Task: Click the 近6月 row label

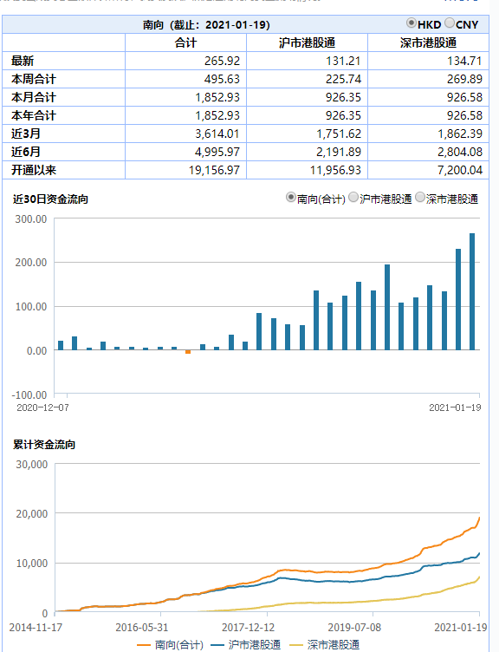Action: (x=26, y=152)
